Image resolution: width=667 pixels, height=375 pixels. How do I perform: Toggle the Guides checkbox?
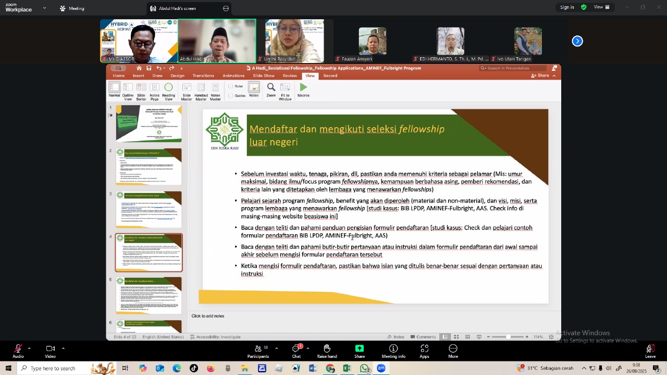(x=231, y=95)
